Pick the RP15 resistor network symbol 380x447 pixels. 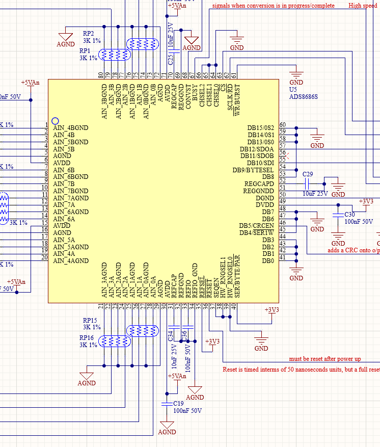coord(143,331)
